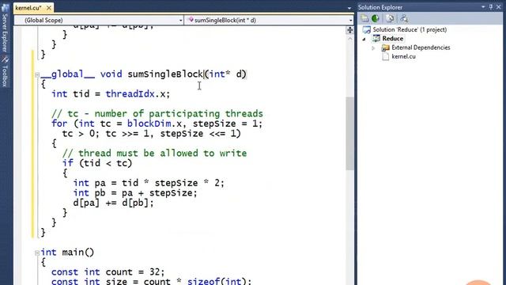Open the (Global Scope) dropdown
Viewport: 506px width, 285px height.
(x=99, y=20)
